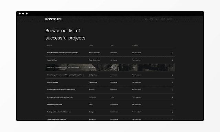
Task: Click the 'Stockgro' client cell
Action: (x=91, y=112)
